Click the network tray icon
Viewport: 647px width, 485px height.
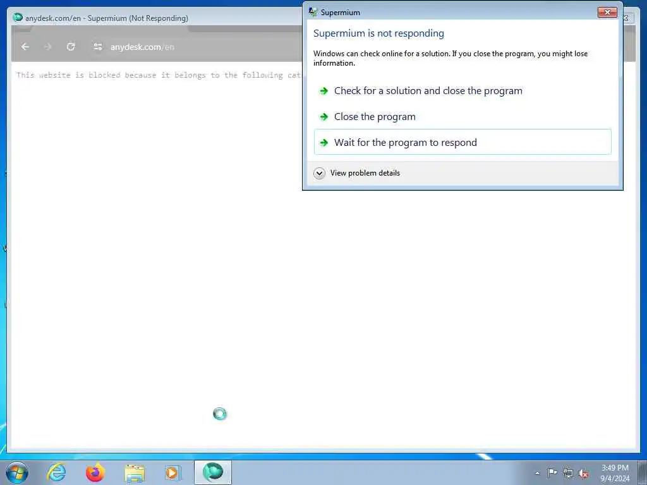(x=568, y=473)
